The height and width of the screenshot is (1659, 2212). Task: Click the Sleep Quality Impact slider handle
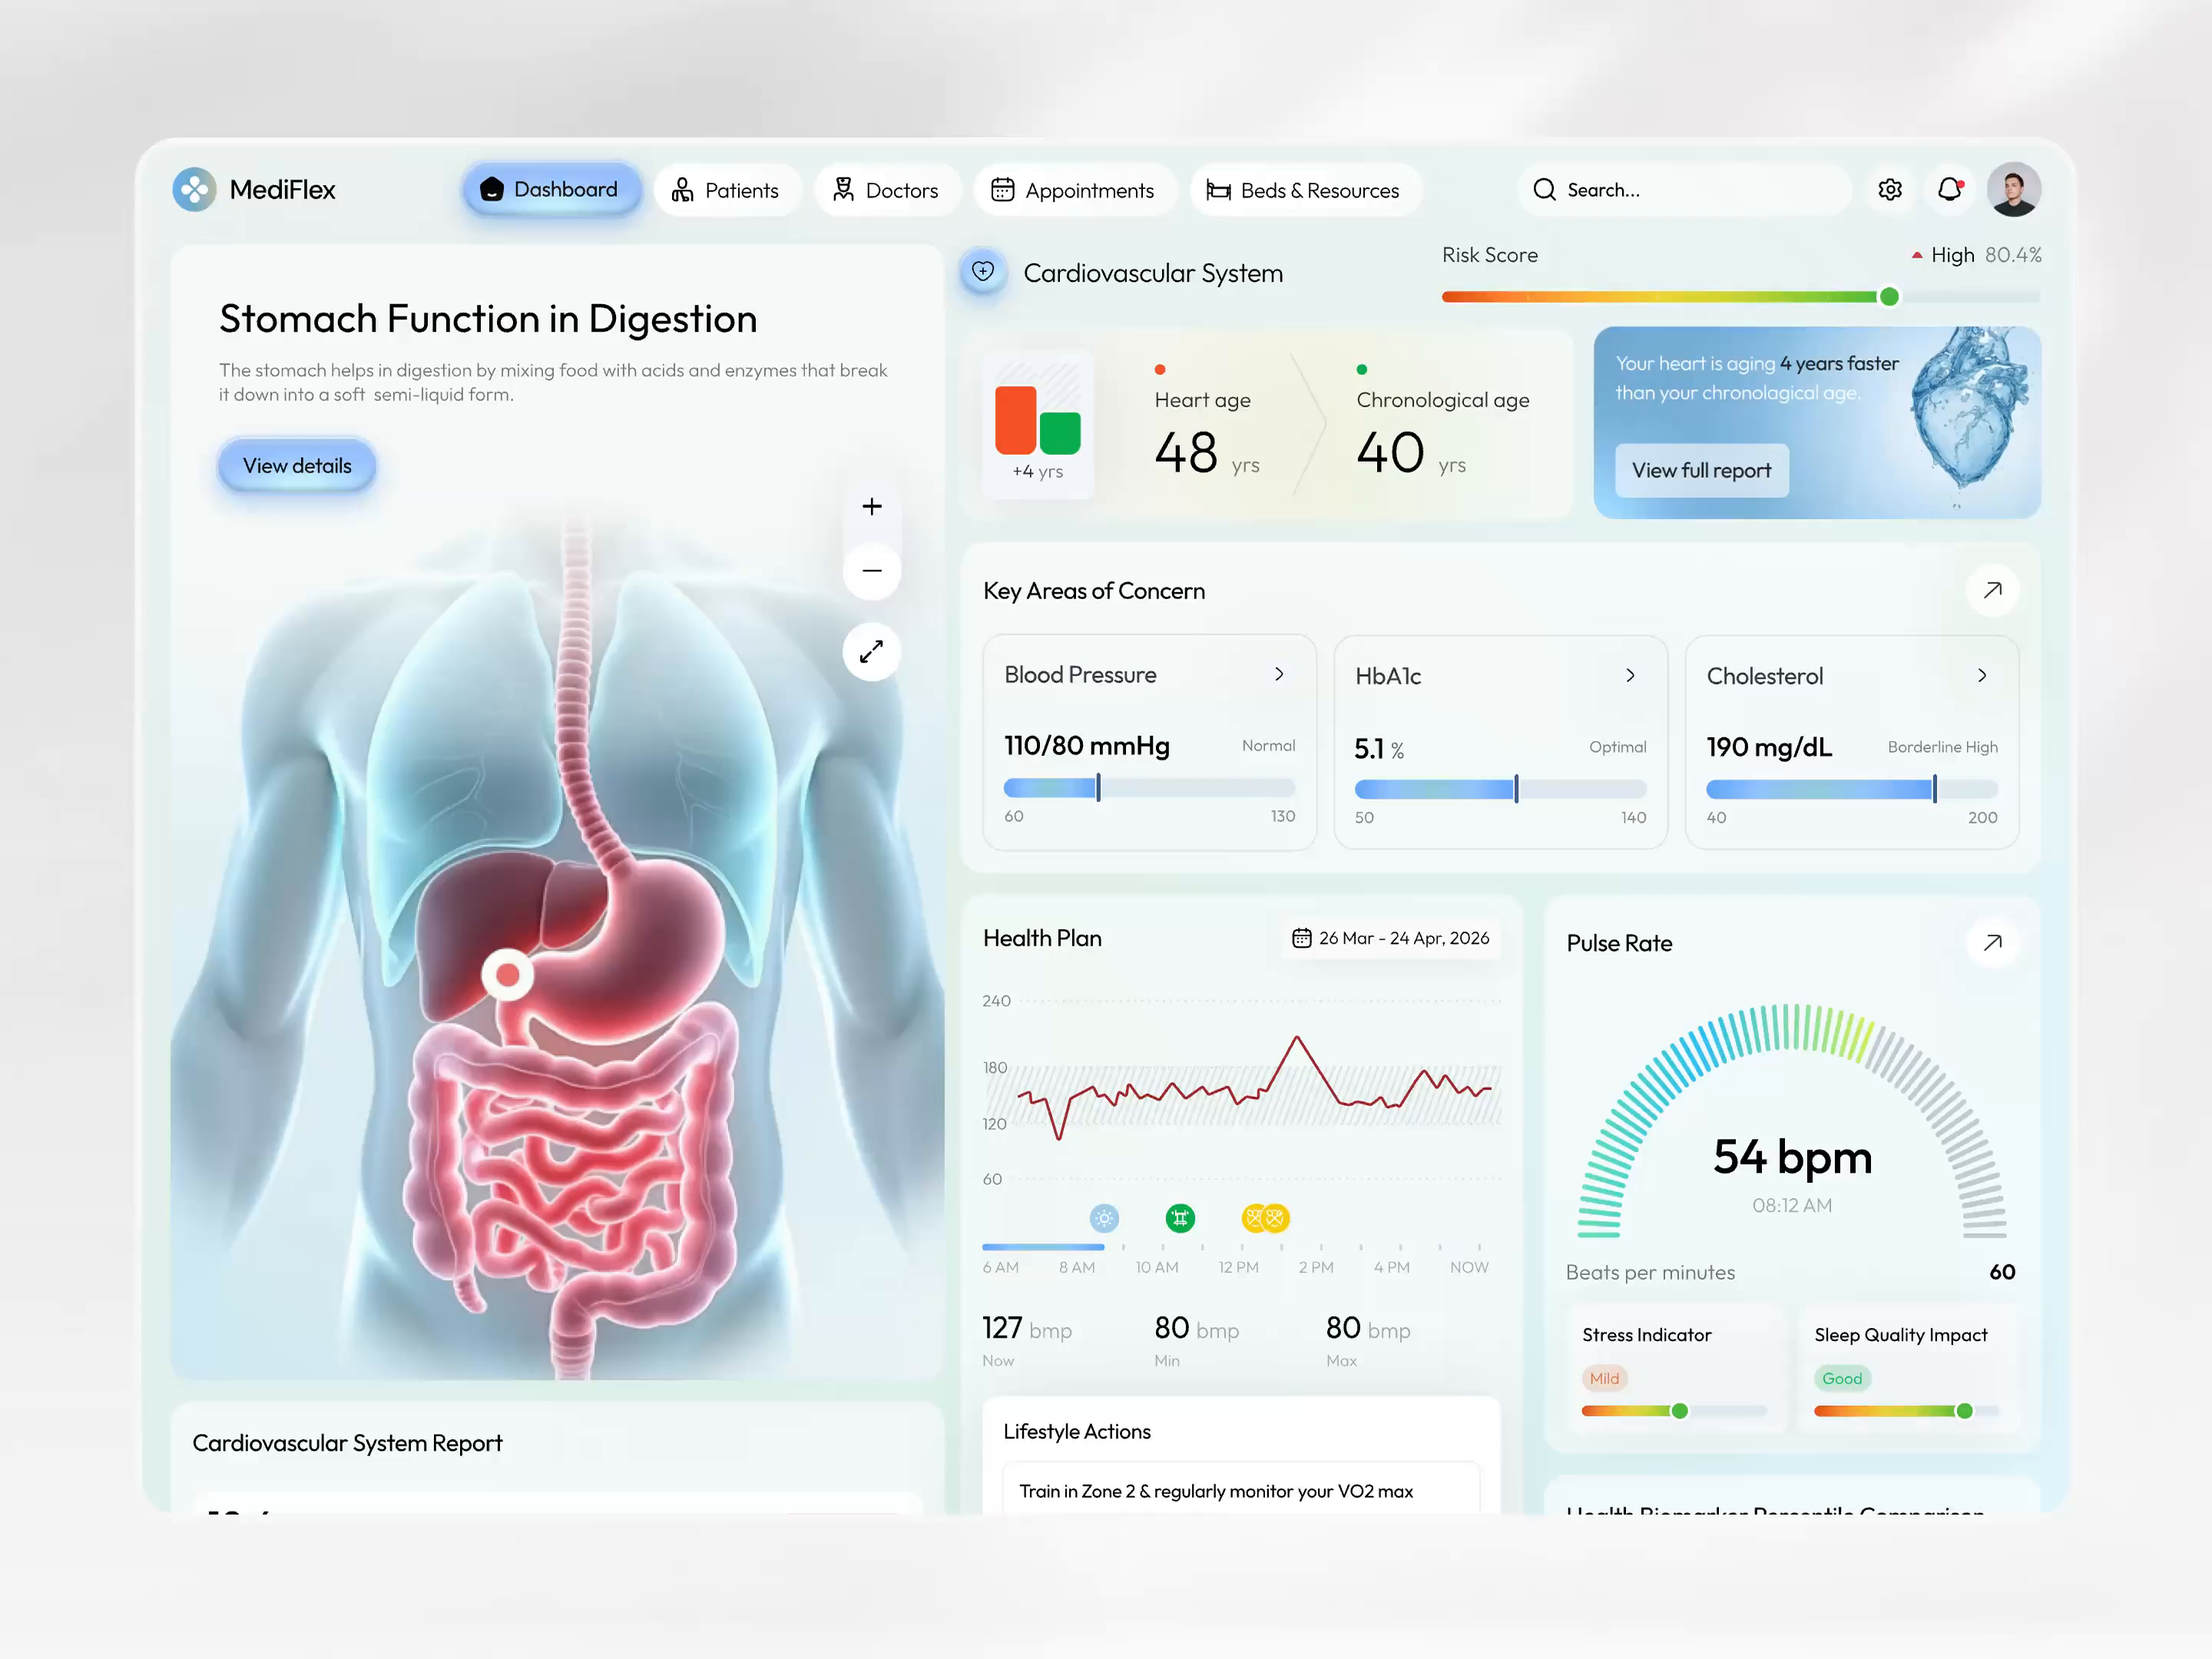click(1964, 1411)
